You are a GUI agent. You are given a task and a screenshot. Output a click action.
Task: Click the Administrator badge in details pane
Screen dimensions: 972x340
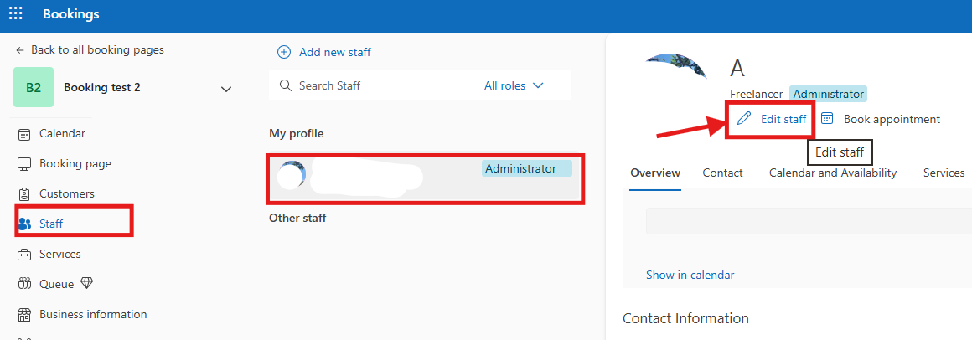click(828, 94)
